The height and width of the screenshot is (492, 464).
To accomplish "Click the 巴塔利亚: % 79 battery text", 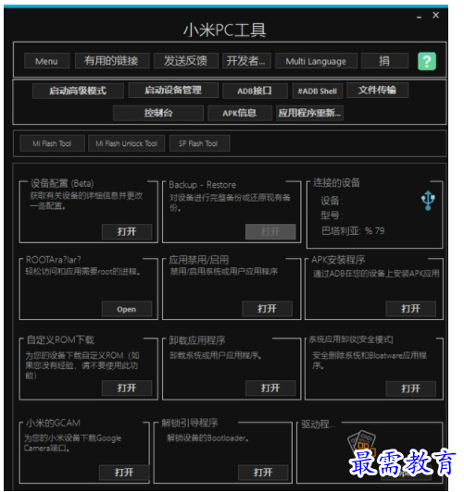I will click(x=353, y=231).
